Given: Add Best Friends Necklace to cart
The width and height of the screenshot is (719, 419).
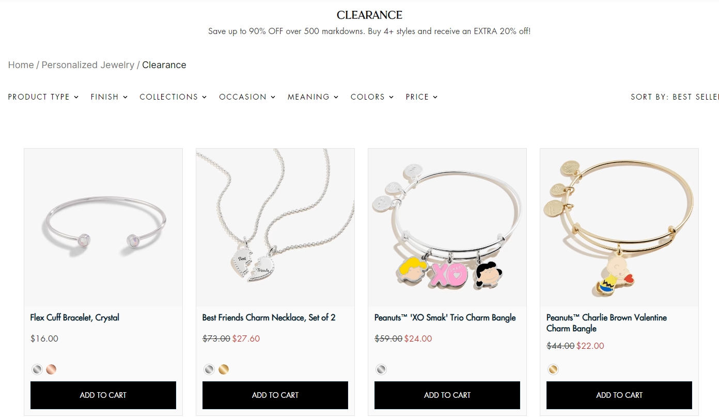Looking at the screenshot, I should [275, 395].
